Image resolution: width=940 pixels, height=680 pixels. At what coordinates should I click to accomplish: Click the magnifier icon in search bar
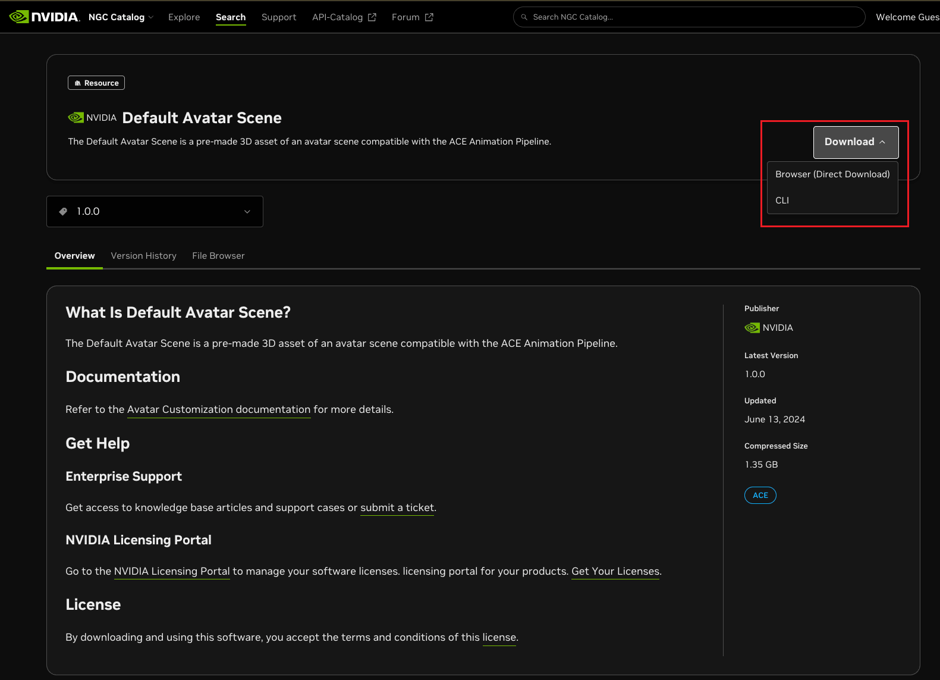(x=524, y=17)
